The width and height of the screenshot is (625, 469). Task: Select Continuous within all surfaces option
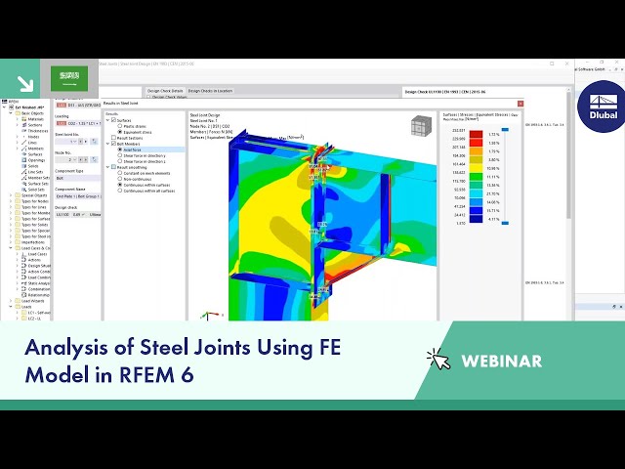tap(119, 191)
